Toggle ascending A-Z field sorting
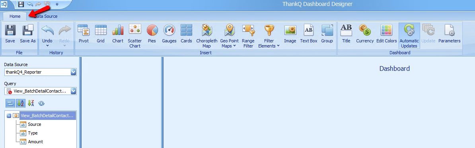Image resolution: width=475 pixels, height=148 pixels. (x=21, y=103)
